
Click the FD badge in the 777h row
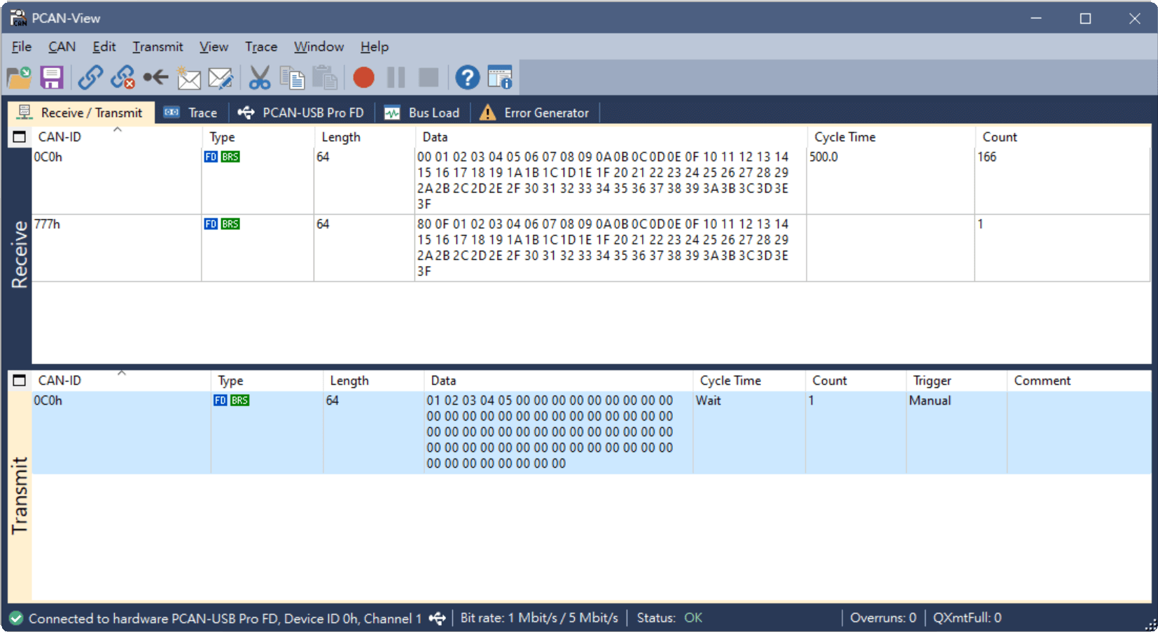coord(211,224)
